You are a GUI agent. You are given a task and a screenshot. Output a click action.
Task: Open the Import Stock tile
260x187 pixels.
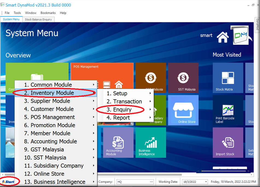pyautogui.click(x=228, y=142)
